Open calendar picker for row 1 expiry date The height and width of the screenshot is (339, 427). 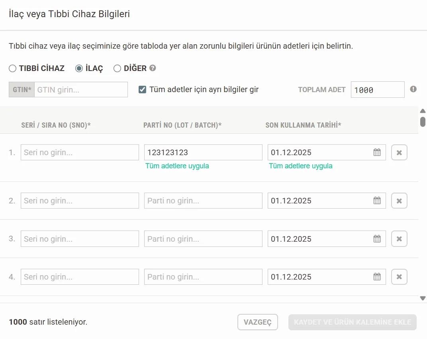pos(377,152)
